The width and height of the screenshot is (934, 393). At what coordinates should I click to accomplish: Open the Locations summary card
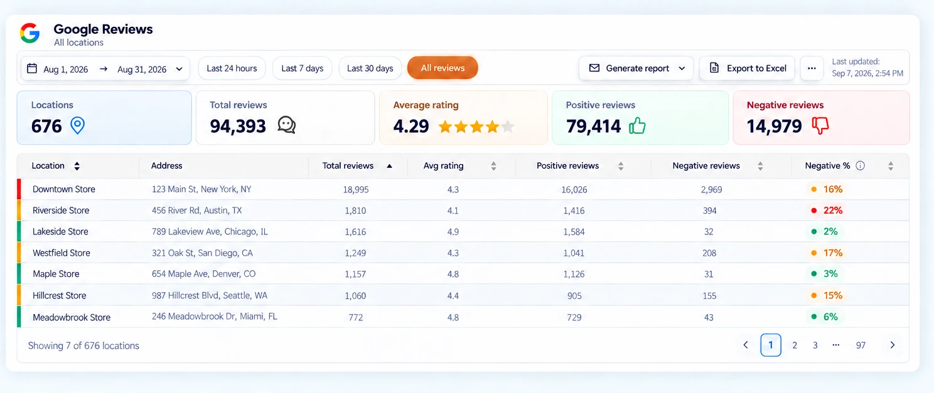104,118
